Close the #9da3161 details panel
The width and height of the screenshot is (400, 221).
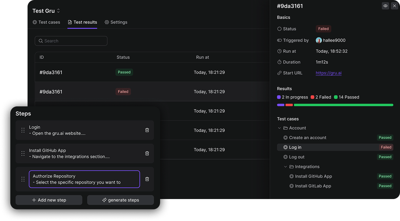(x=394, y=6)
